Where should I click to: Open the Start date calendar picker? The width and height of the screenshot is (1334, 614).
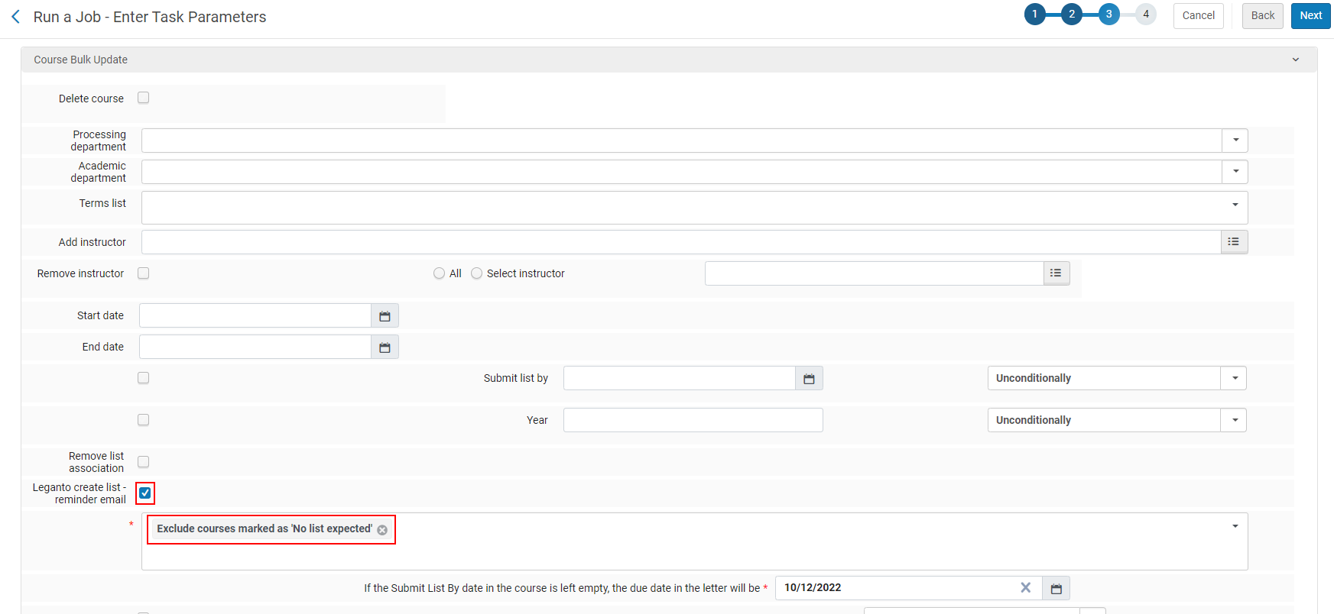pyautogui.click(x=385, y=316)
